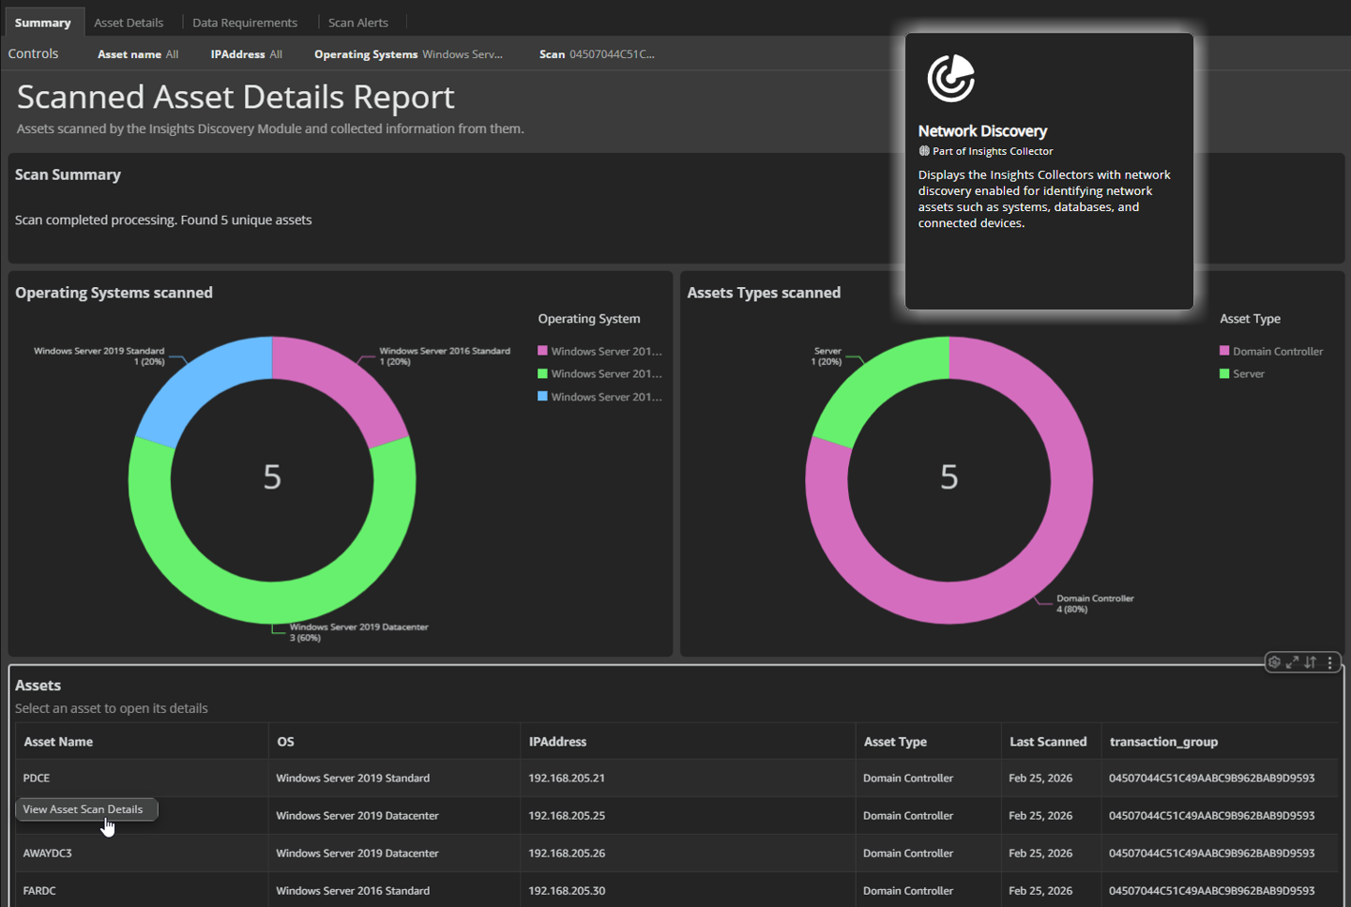
Task: Open the Asset name filter
Action: 137,53
